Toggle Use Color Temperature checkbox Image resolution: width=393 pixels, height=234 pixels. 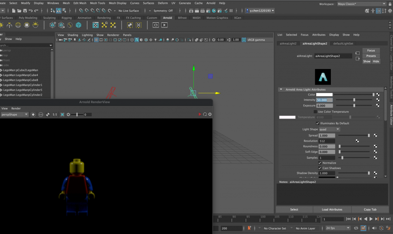click(315, 112)
